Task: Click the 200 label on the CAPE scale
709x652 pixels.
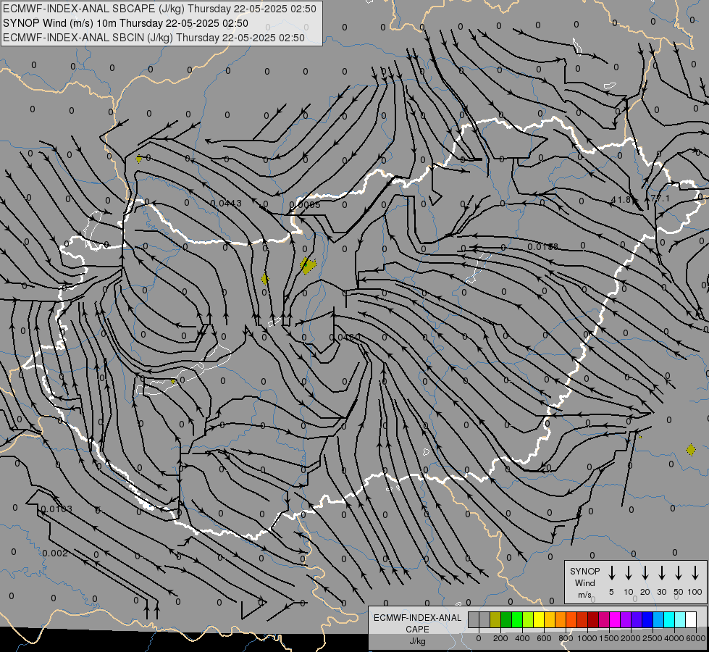Action: click(x=500, y=638)
